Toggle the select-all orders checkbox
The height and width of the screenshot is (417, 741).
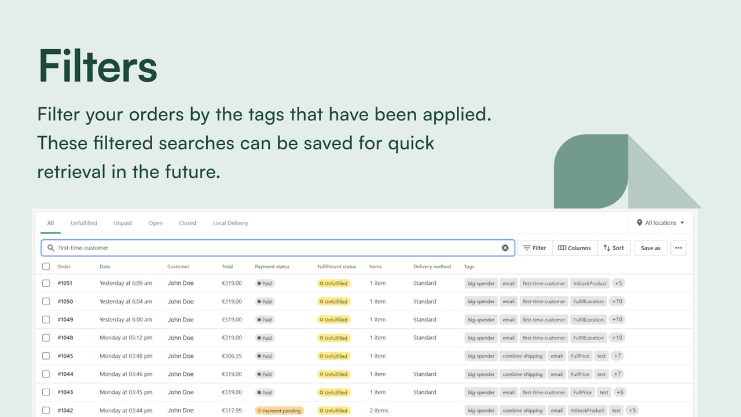click(x=46, y=266)
